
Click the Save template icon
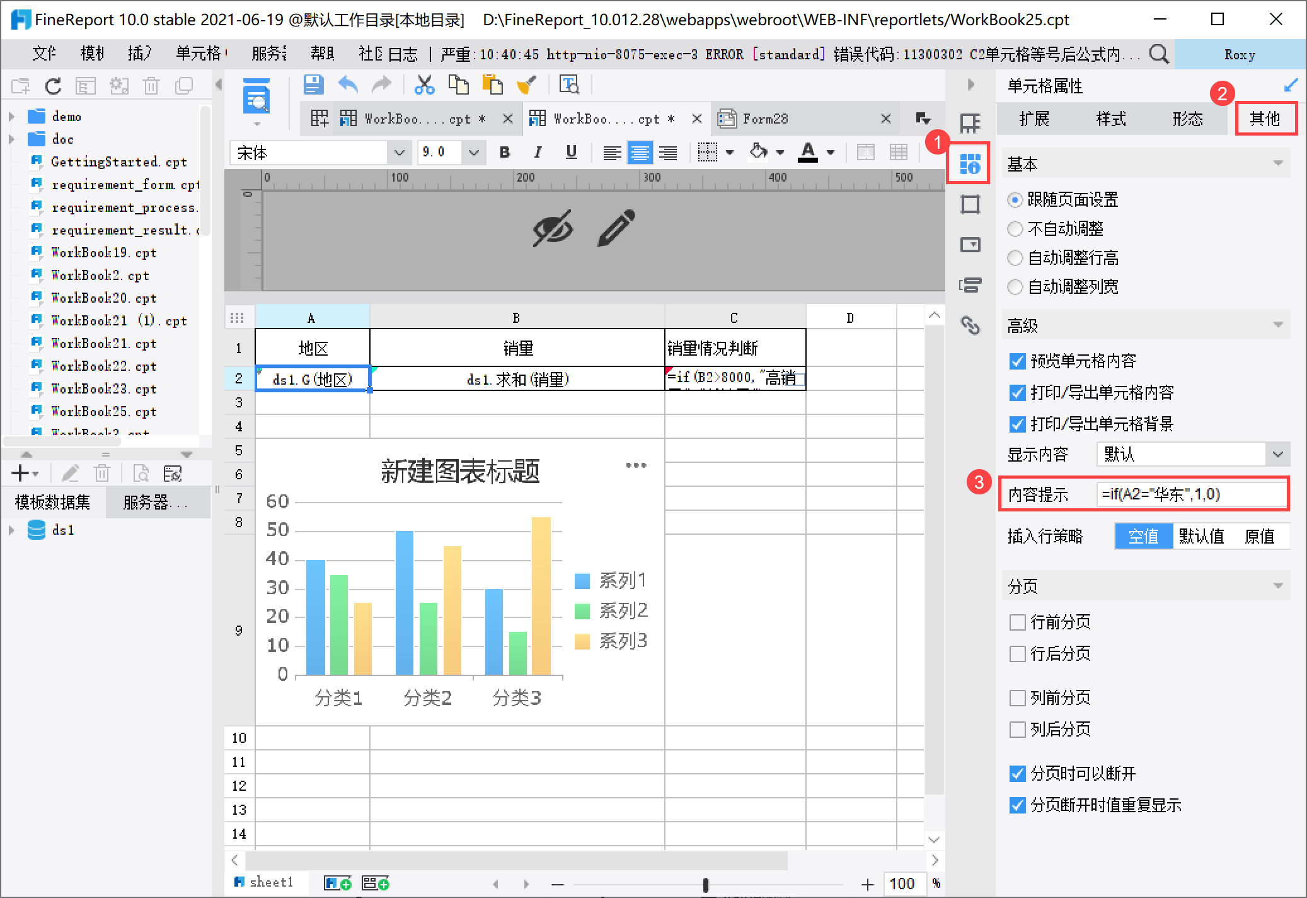[x=313, y=85]
